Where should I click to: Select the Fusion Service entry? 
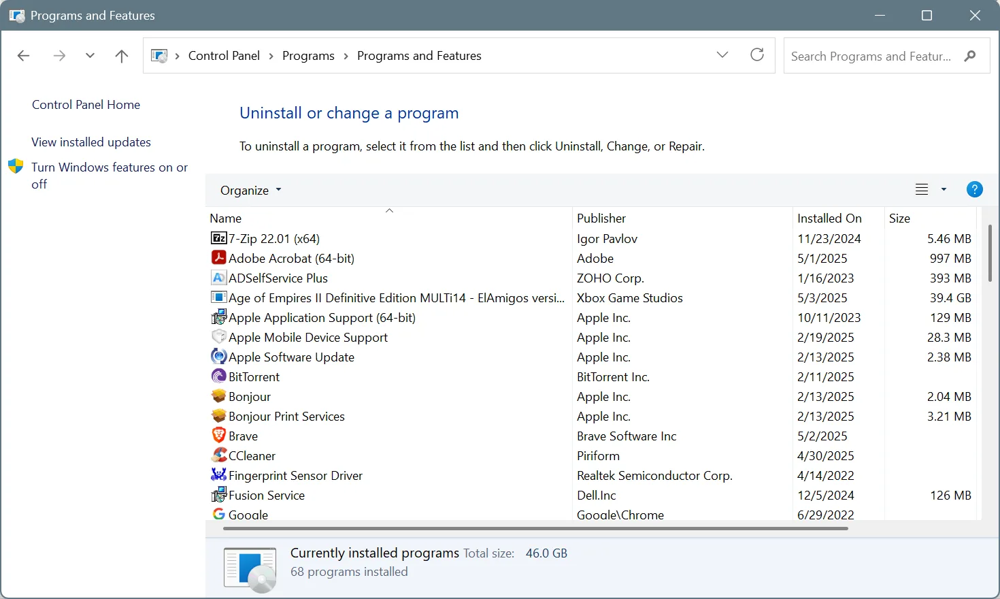coord(267,495)
